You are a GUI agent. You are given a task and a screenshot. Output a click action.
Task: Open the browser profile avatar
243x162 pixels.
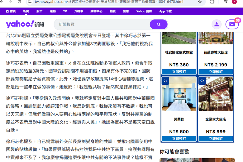tap(234, 2)
